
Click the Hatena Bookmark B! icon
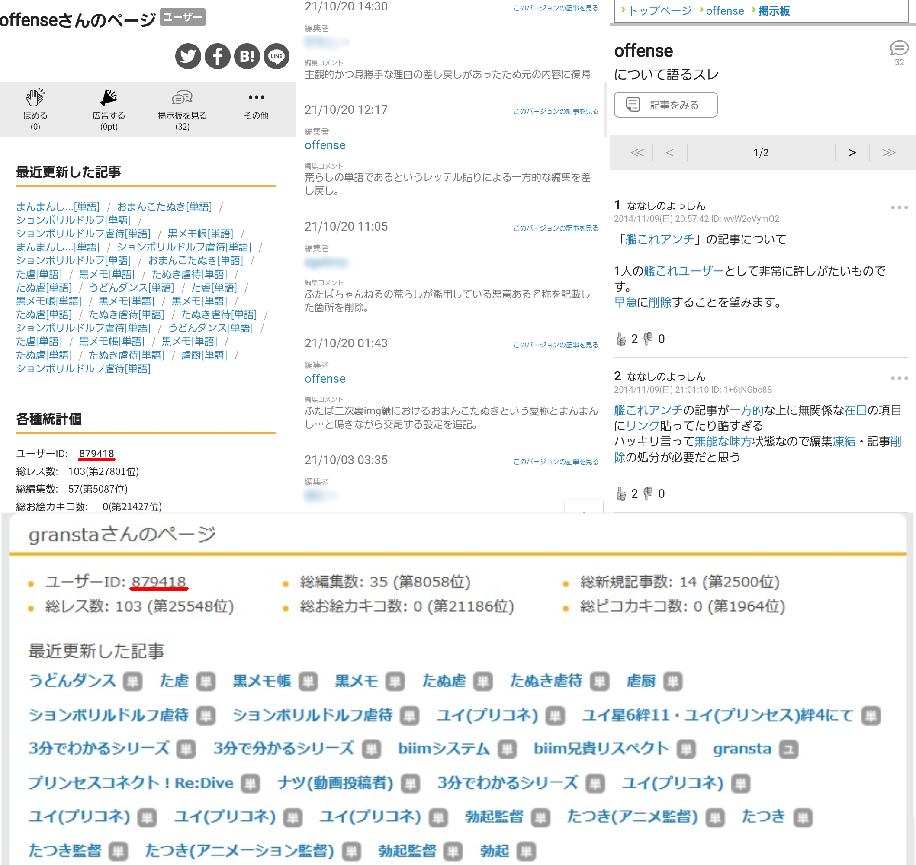point(247,56)
